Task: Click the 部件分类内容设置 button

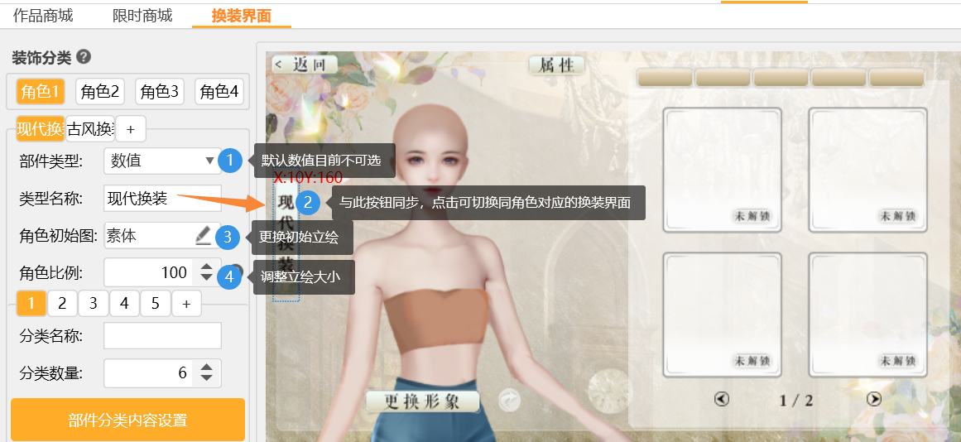Action: click(x=127, y=420)
